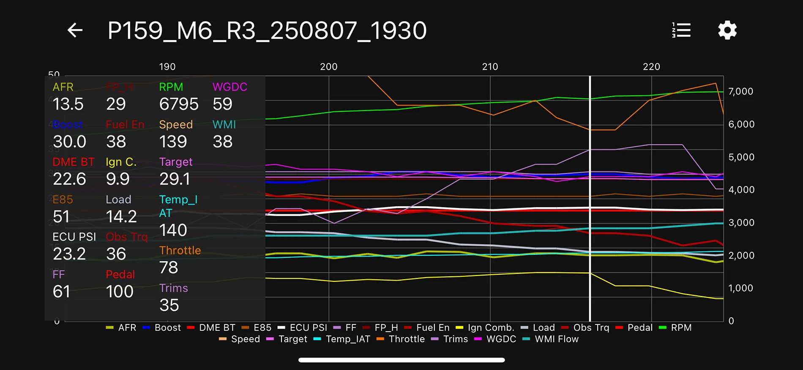The height and width of the screenshot is (370, 803).
Task: Tap the 6,000 right axis label
Action: pyautogui.click(x=741, y=124)
